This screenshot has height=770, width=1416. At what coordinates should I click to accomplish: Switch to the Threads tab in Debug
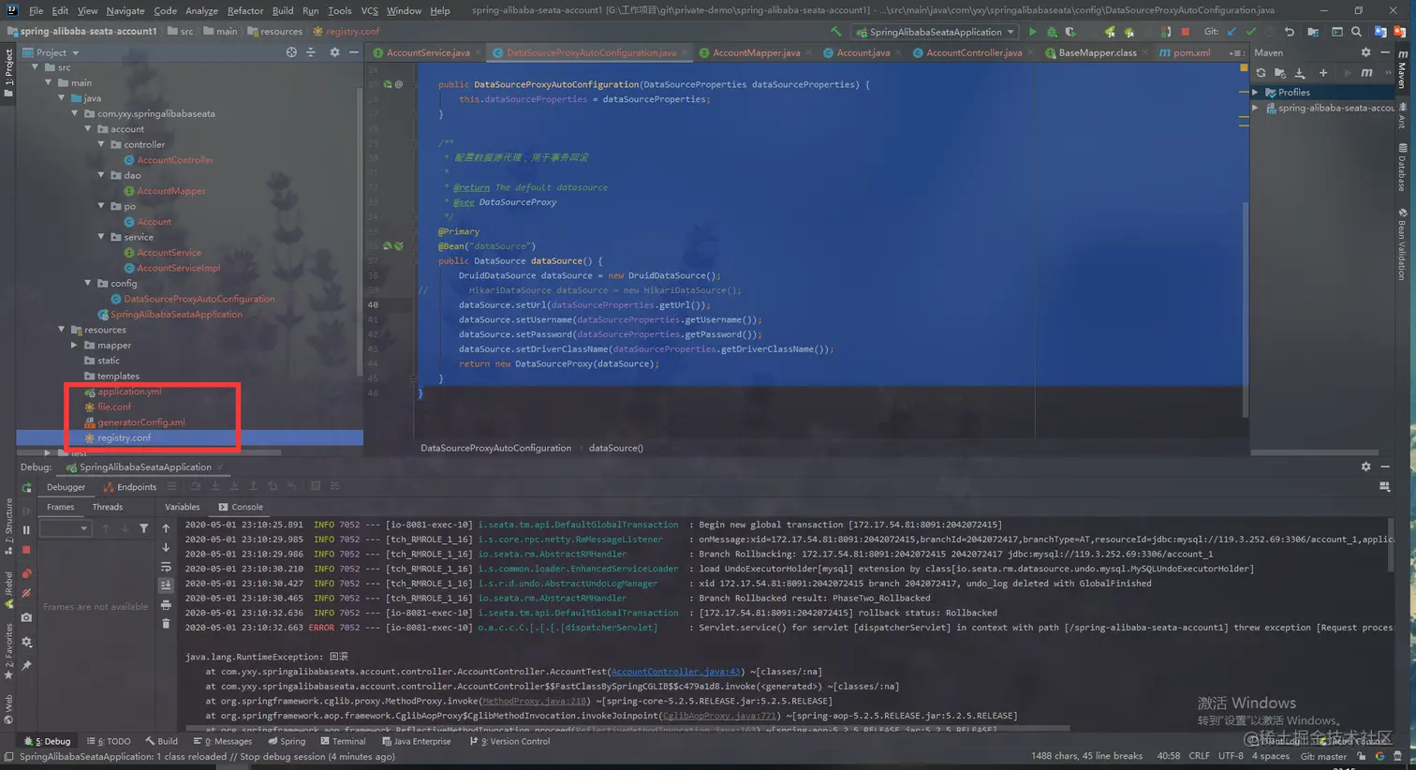click(107, 508)
